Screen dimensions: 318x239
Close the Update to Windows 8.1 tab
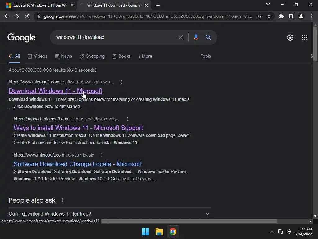[72, 5]
